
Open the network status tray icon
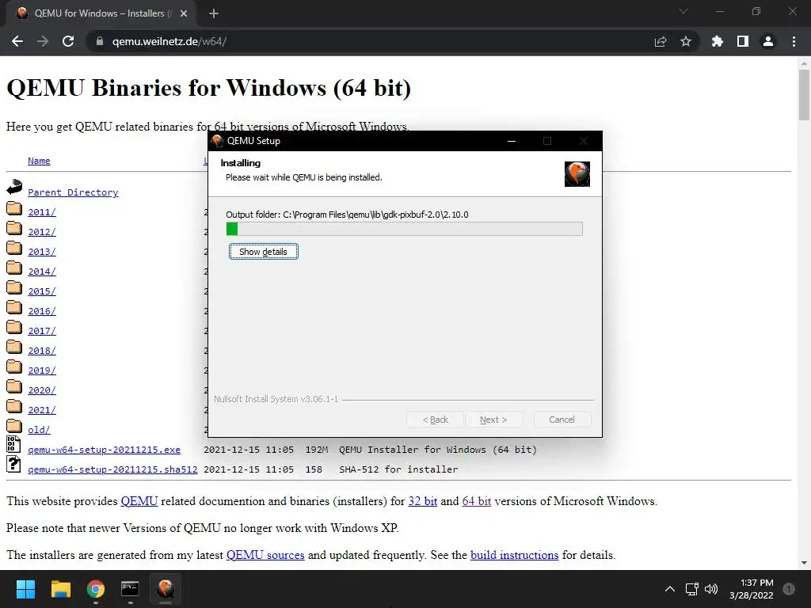pos(691,589)
